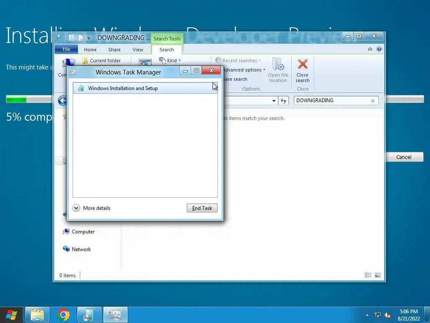Screen dimensions: 430x323
Task: Click End Task button
Action: [202, 208]
